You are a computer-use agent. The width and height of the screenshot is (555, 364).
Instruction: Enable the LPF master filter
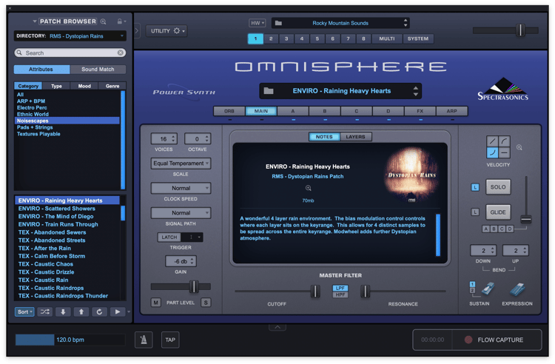point(340,288)
